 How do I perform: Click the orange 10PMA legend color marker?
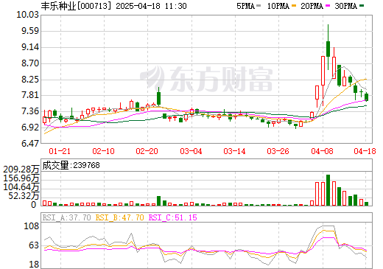point(294,6)
